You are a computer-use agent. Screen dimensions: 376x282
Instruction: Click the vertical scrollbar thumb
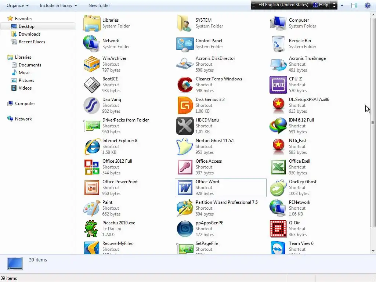pos(373,122)
